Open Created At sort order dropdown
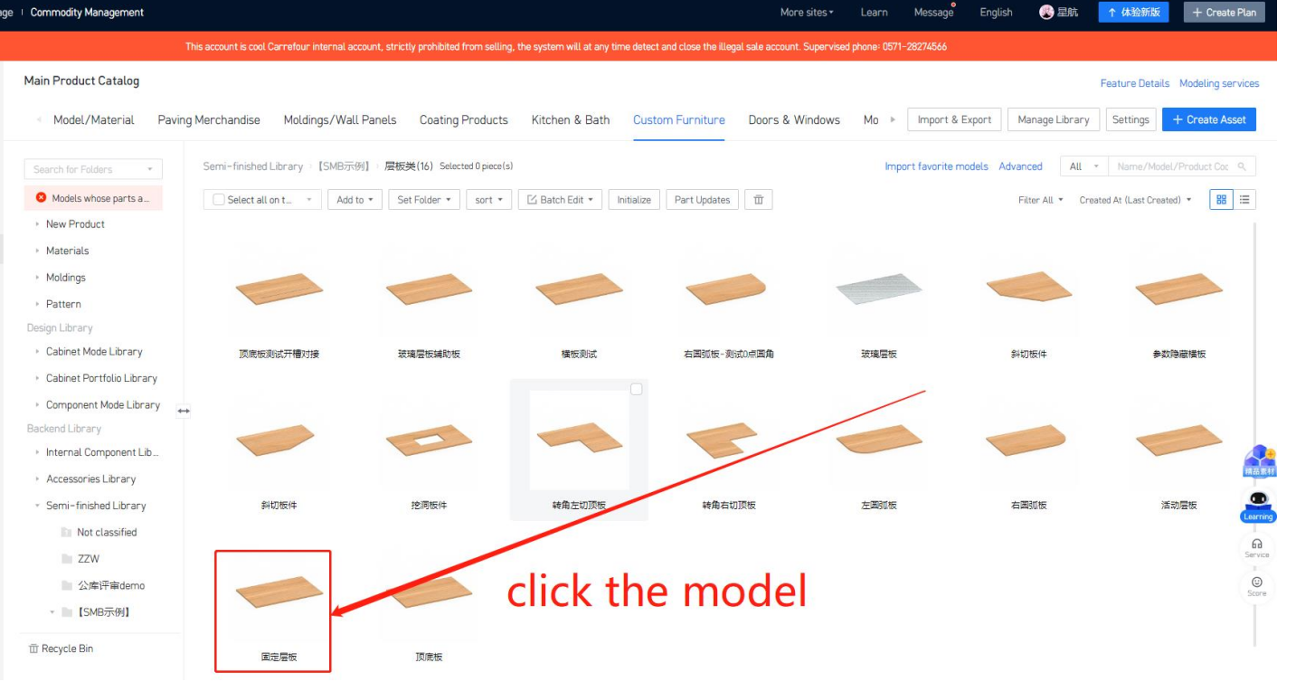This screenshot has width=1296, height=682. point(1135,200)
